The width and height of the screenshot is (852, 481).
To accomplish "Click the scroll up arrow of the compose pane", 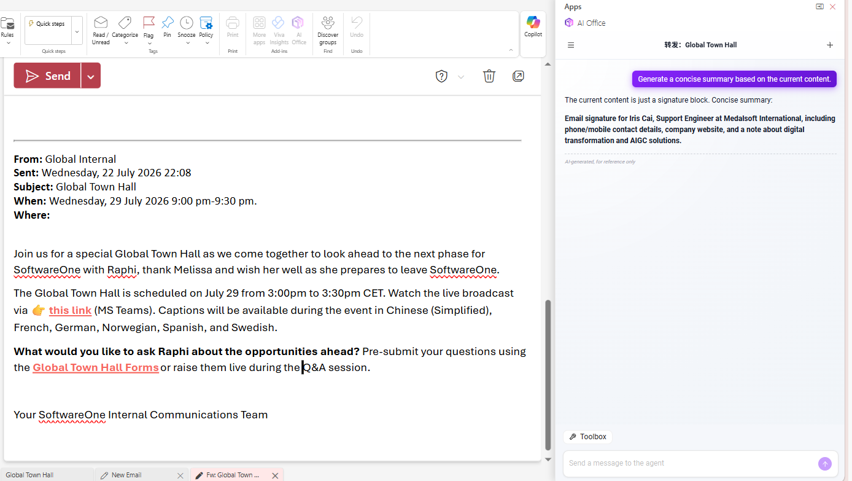I will click(x=548, y=64).
